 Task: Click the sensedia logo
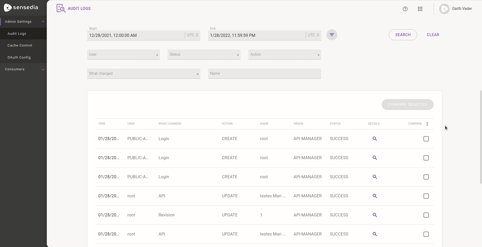pos(21,8)
